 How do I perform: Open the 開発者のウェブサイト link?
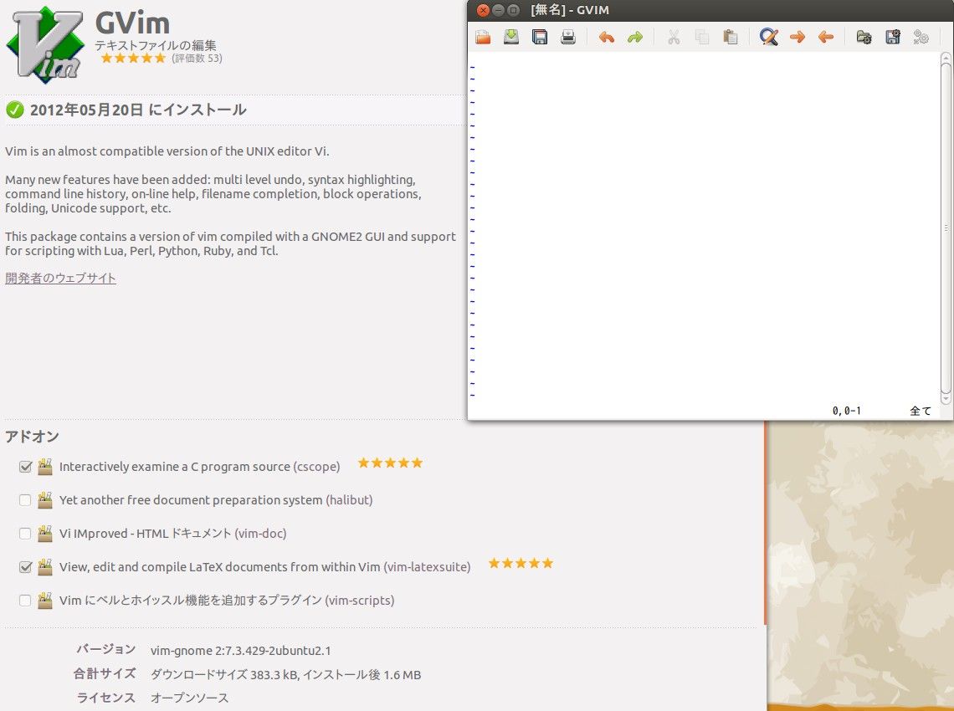[x=60, y=278]
